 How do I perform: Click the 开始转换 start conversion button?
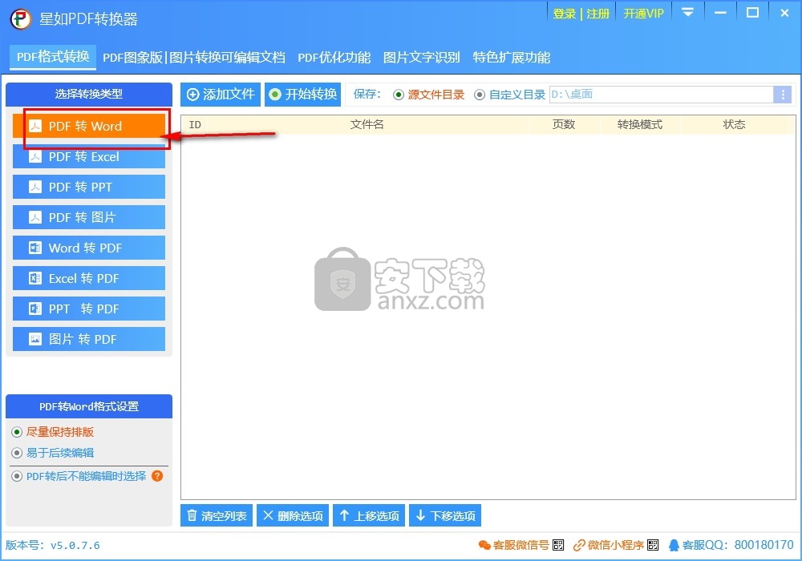(303, 95)
